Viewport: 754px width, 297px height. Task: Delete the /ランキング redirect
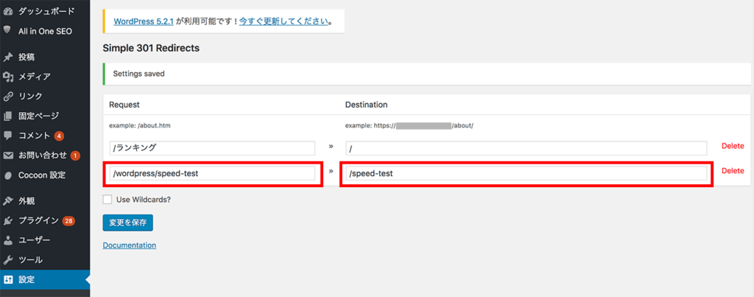[x=733, y=146]
